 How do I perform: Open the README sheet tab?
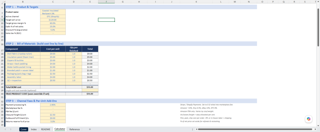pos(46,129)
